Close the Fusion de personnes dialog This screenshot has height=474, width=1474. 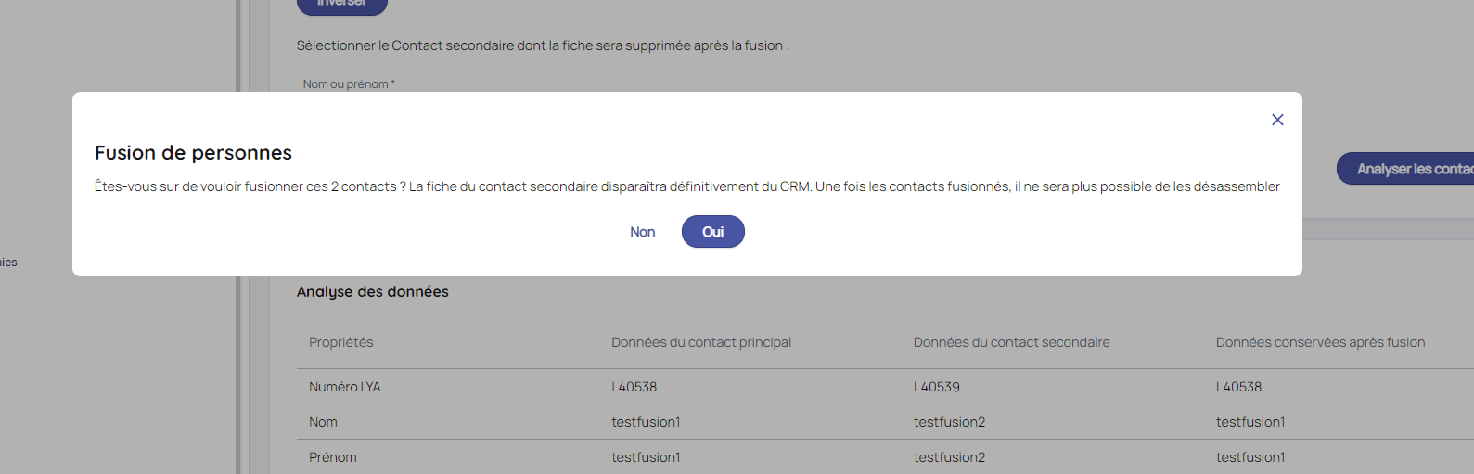(1277, 120)
